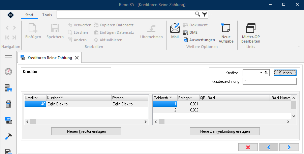Go forward with the navigation right arrow

tap(14, 28)
